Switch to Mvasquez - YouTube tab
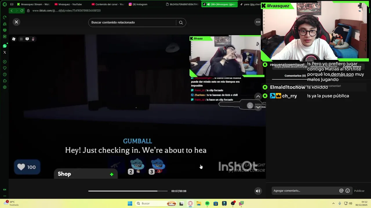 coord(70,4)
